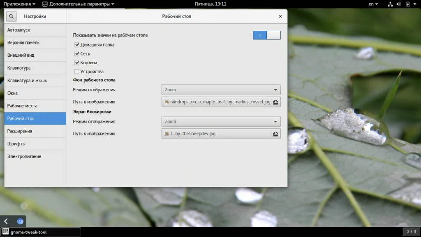Open the Приложения menu
The image size is (421, 237).
[19, 4]
